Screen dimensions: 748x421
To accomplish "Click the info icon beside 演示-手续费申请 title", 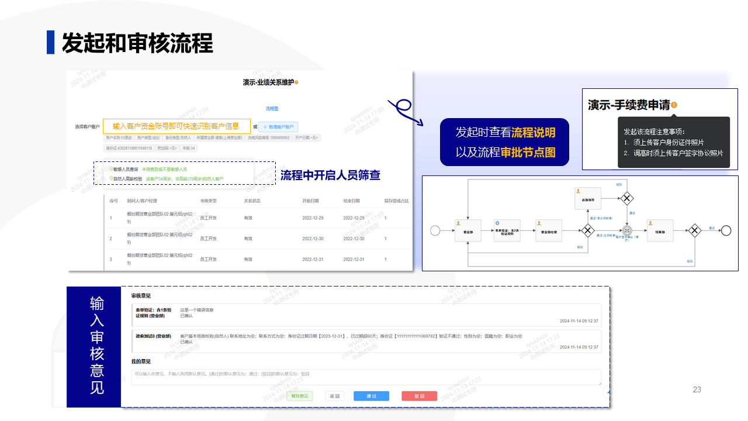I will 674,105.
